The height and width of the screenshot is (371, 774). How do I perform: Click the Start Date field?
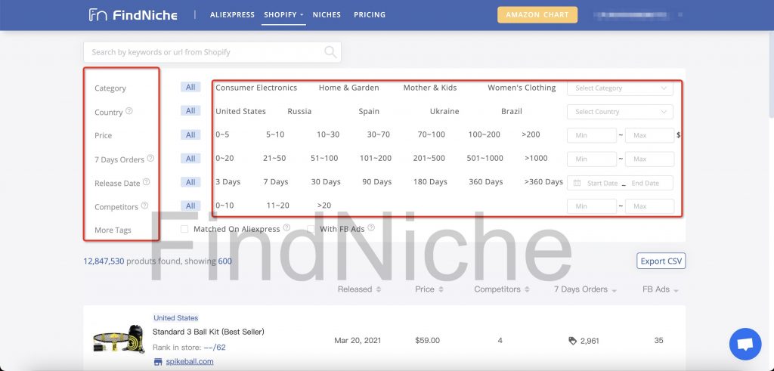(602, 183)
